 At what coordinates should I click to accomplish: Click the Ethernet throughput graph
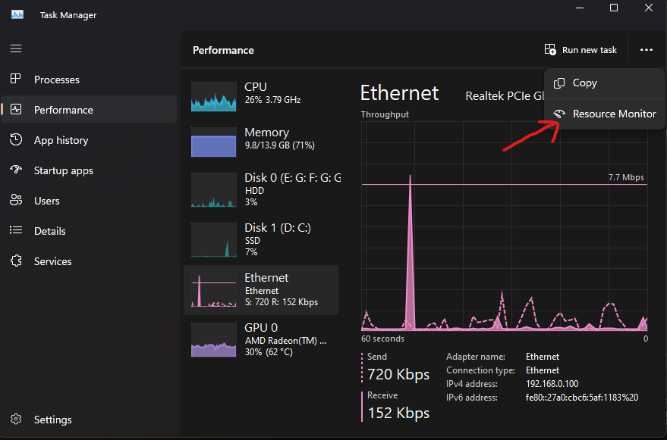pos(505,227)
